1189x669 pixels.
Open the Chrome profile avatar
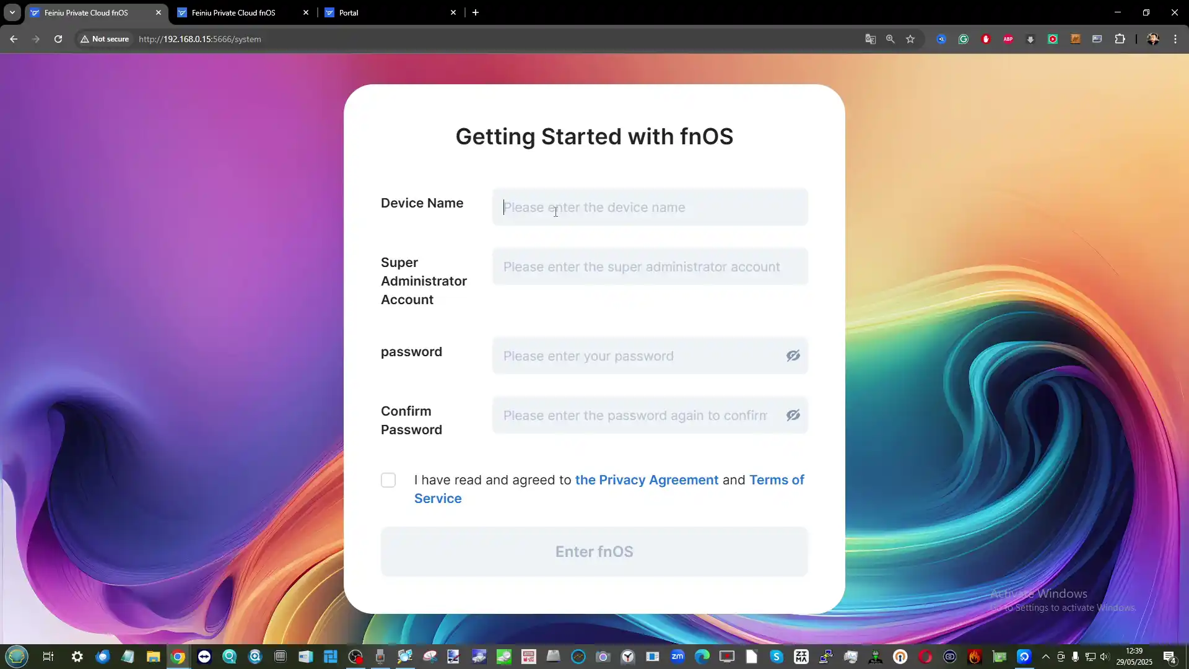click(1153, 39)
